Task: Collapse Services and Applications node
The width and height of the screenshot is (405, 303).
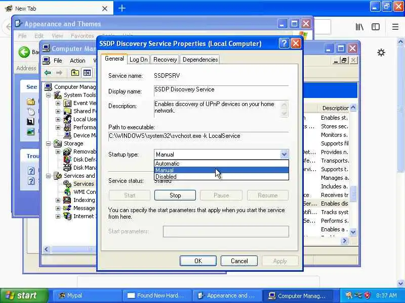Action: (48, 176)
